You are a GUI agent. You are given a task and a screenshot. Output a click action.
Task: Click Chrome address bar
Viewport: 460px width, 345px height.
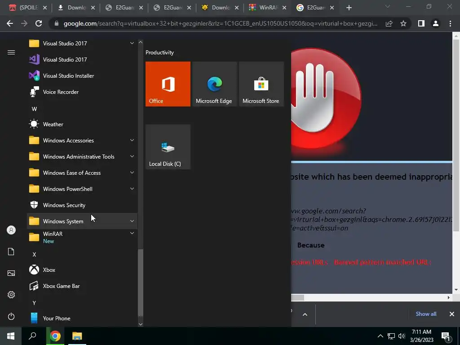(x=221, y=23)
